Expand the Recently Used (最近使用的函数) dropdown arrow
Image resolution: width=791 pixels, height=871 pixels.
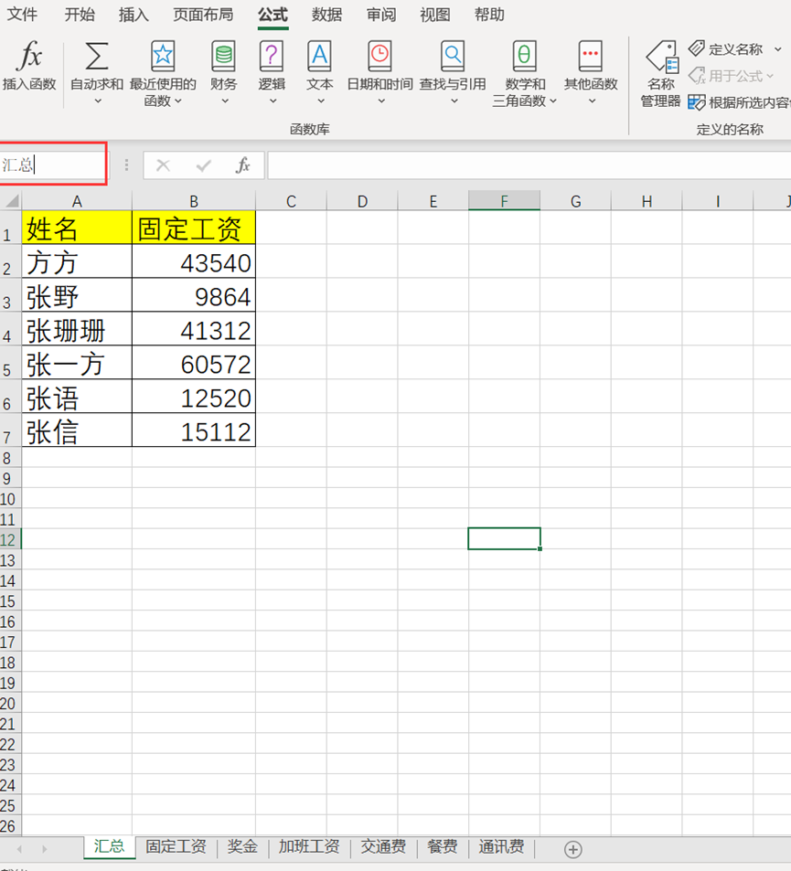178,101
